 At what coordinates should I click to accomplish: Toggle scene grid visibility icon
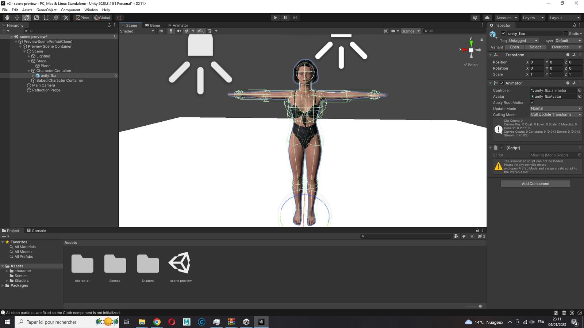pos(210,31)
